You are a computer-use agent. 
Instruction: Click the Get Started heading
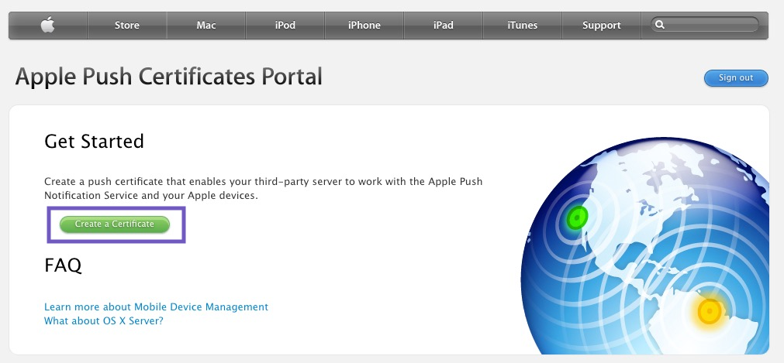coord(94,142)
